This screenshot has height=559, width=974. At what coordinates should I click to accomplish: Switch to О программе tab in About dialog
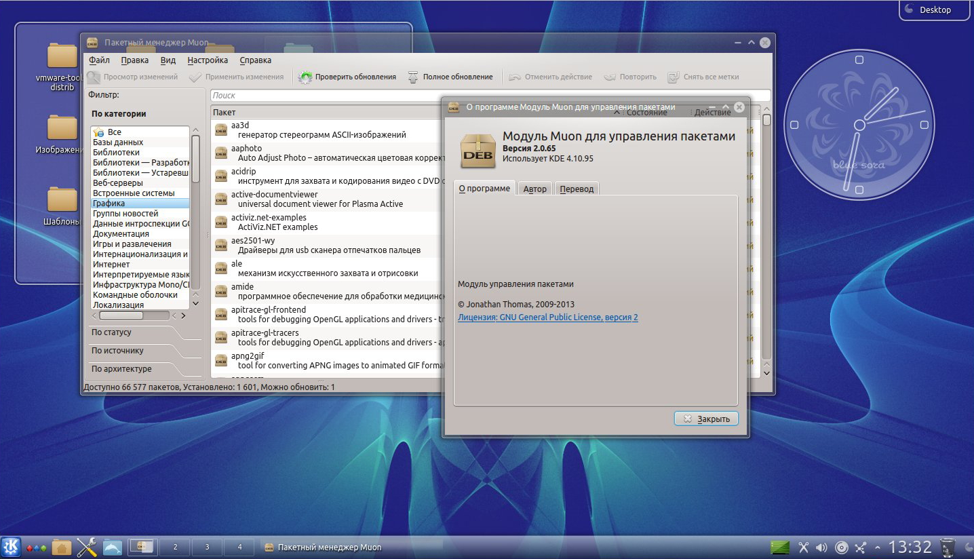(484, 189)
